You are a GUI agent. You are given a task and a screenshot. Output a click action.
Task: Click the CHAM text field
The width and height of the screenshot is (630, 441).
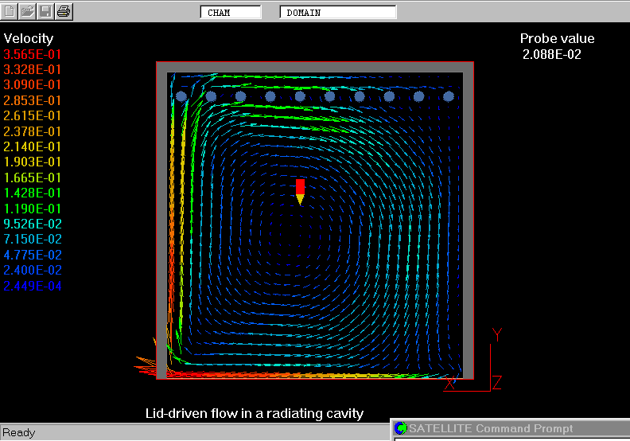click(x=231, y=13)
